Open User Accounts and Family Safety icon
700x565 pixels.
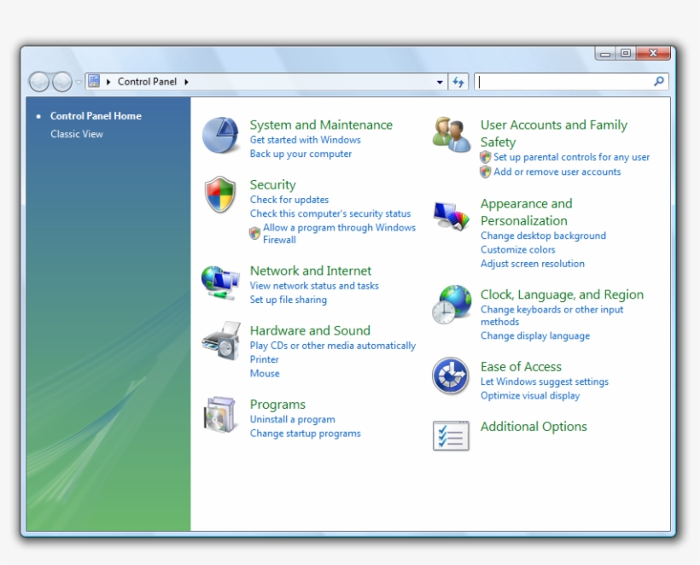pyautogui.click(x=451, y=134)
